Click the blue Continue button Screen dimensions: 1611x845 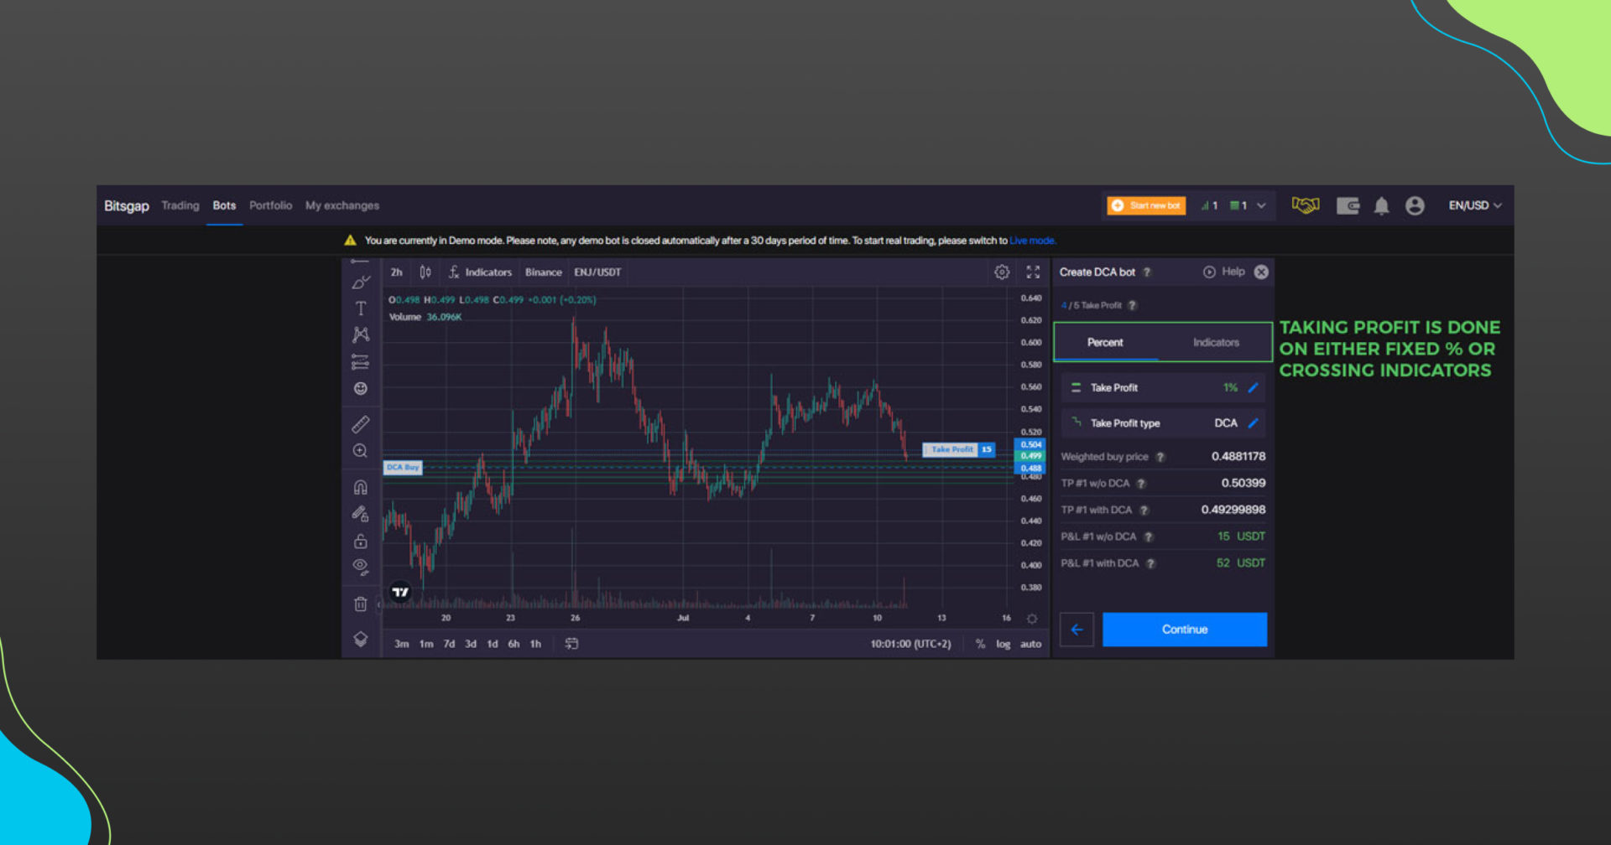pyautogui.click(x=1184, y=630)
